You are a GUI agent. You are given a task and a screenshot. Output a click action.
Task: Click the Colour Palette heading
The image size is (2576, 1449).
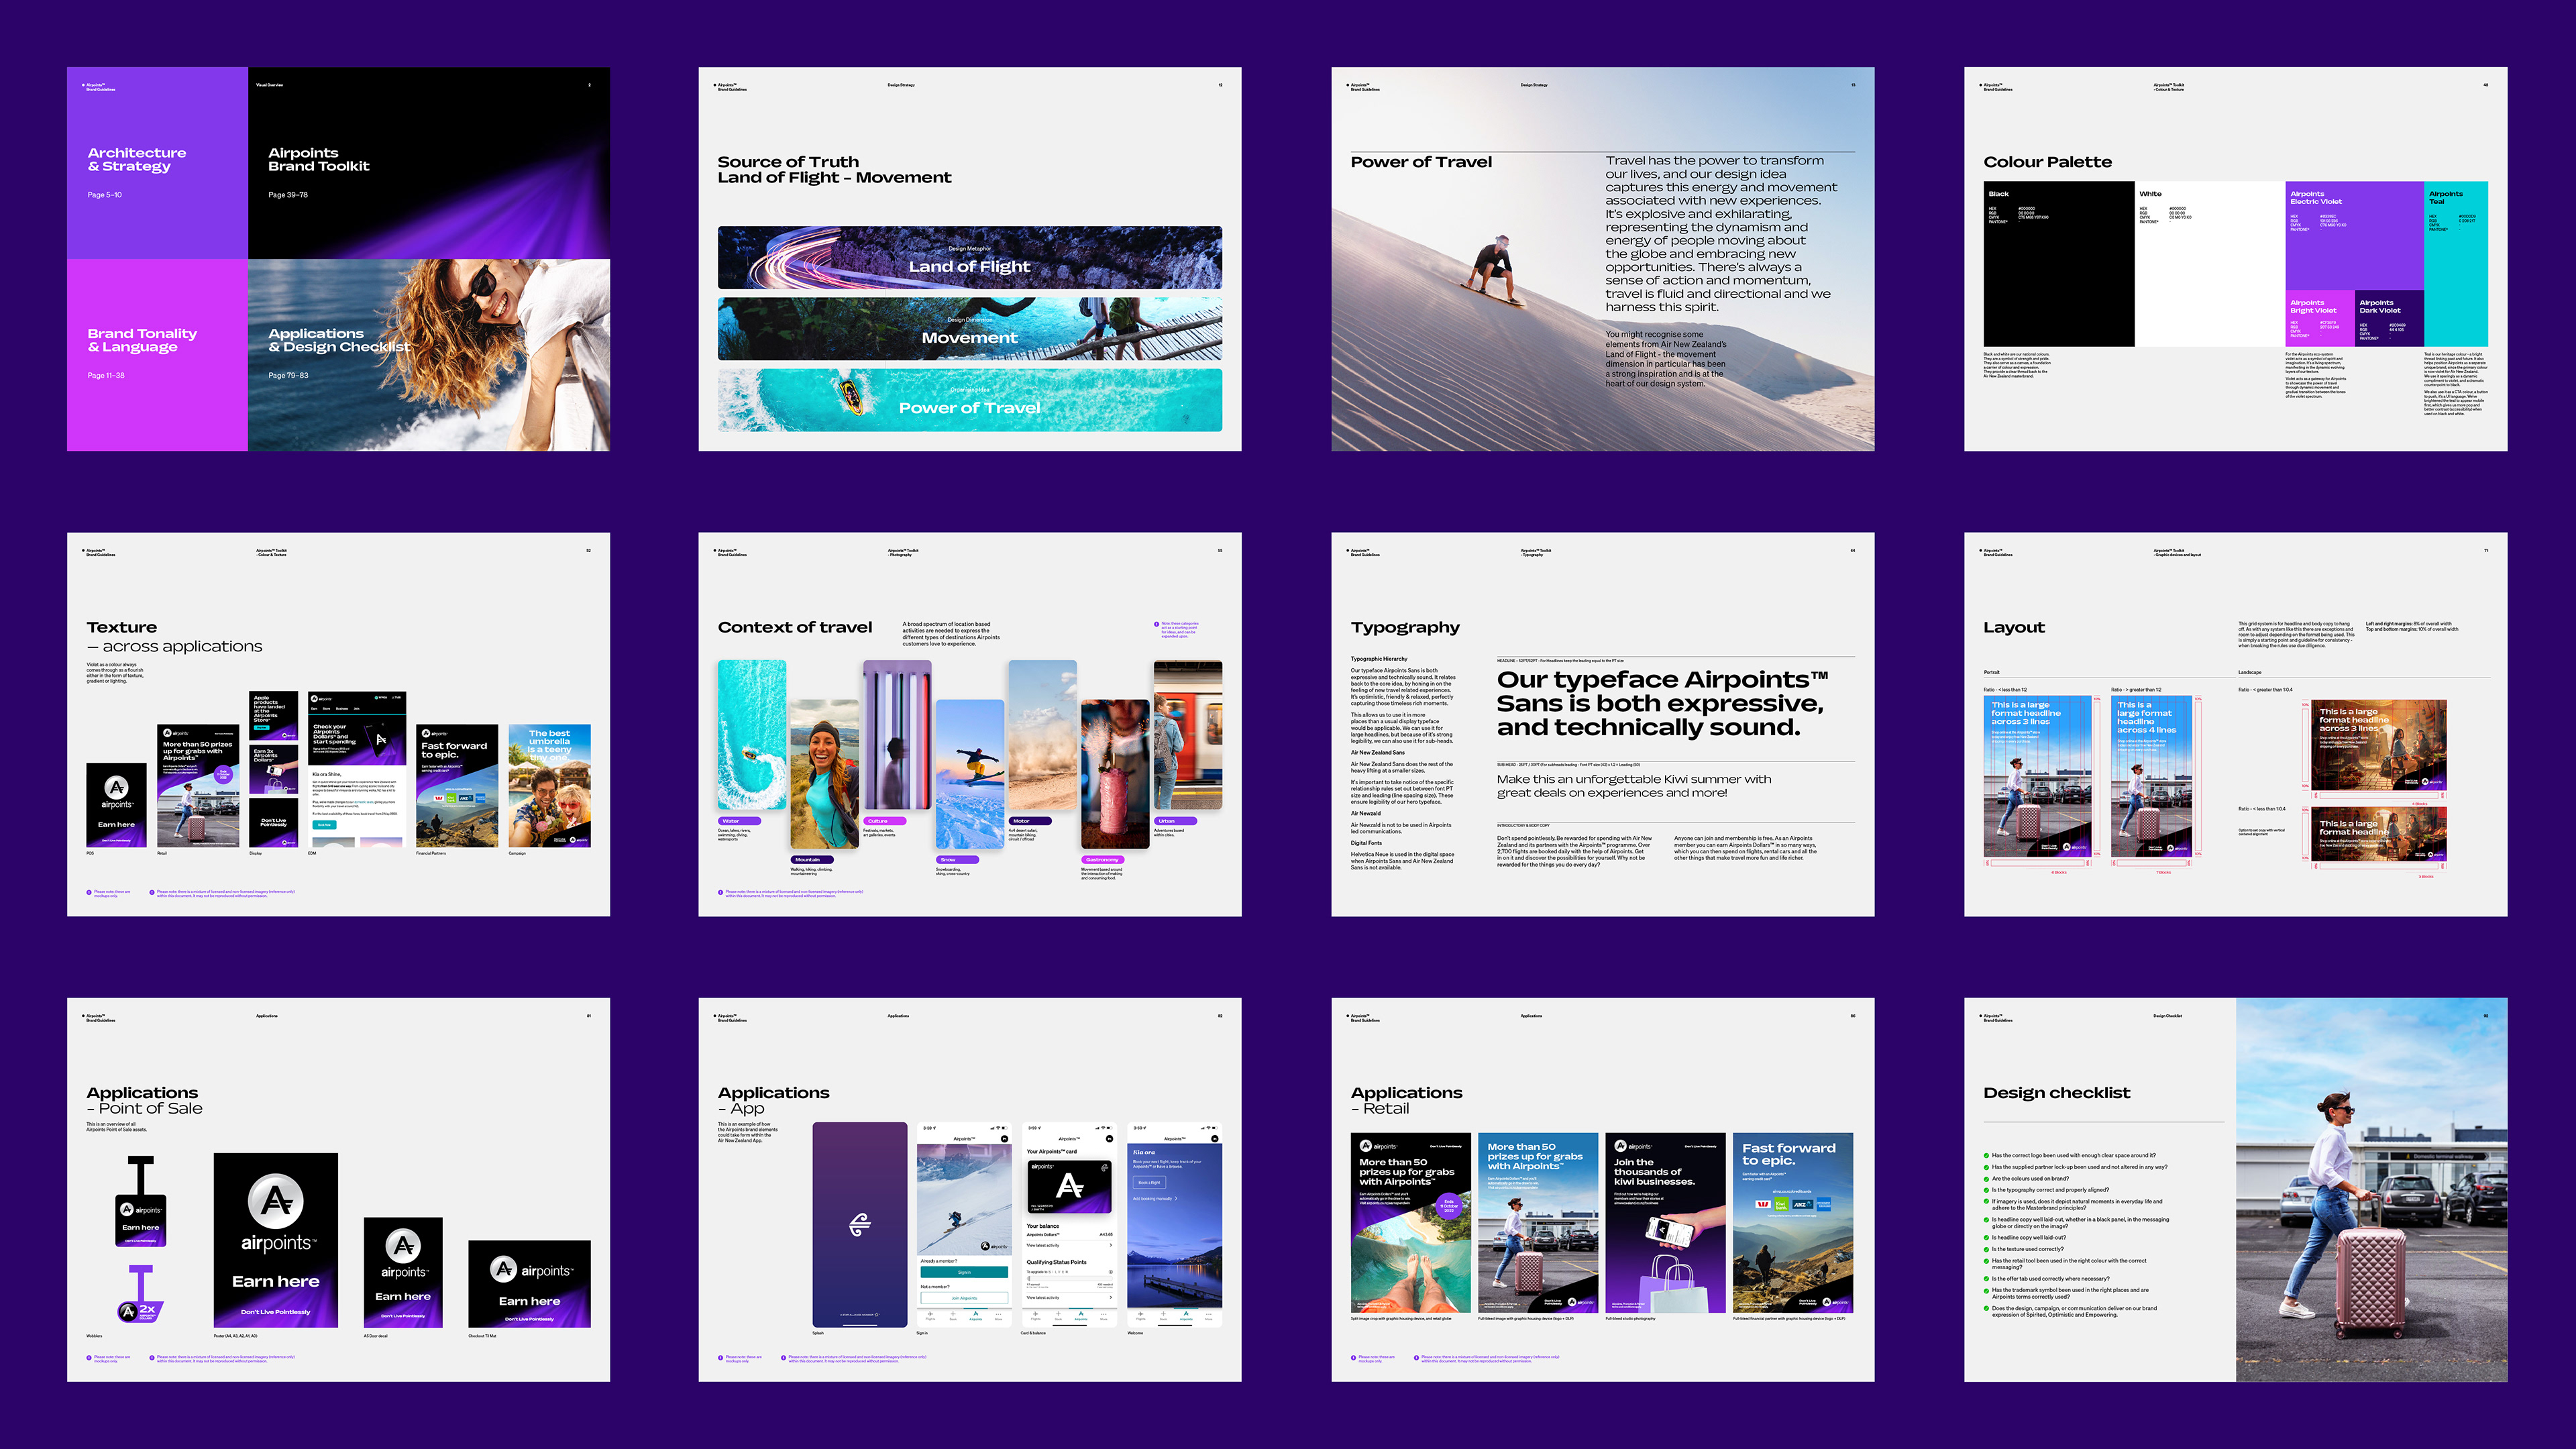click(x=2047, y=162)
